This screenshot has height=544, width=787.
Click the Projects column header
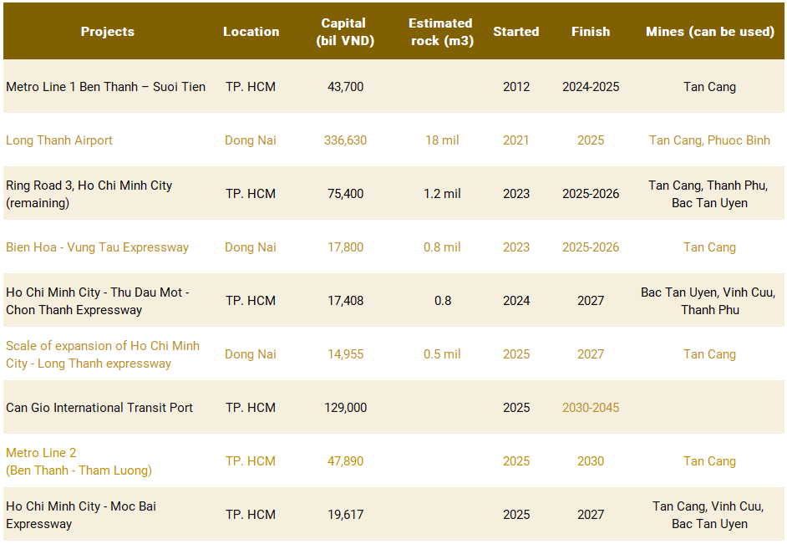108,32
